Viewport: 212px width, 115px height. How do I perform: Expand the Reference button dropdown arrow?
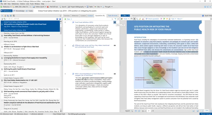[11, 6]
